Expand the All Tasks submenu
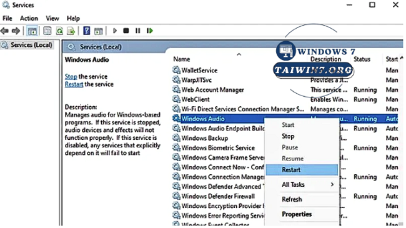The image size is (406, 228). (302, 184)
